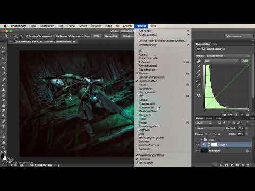Select draw-curve pencil mode icon

click(198, 86)
